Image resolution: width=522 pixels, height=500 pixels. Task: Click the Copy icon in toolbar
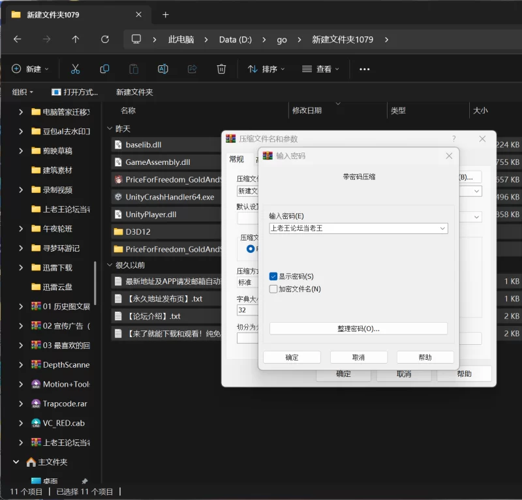[104, 69]
